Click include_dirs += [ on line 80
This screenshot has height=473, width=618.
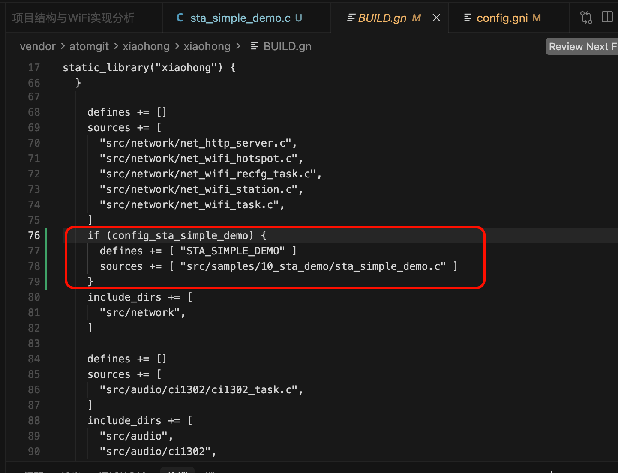[x=140, y=297]
